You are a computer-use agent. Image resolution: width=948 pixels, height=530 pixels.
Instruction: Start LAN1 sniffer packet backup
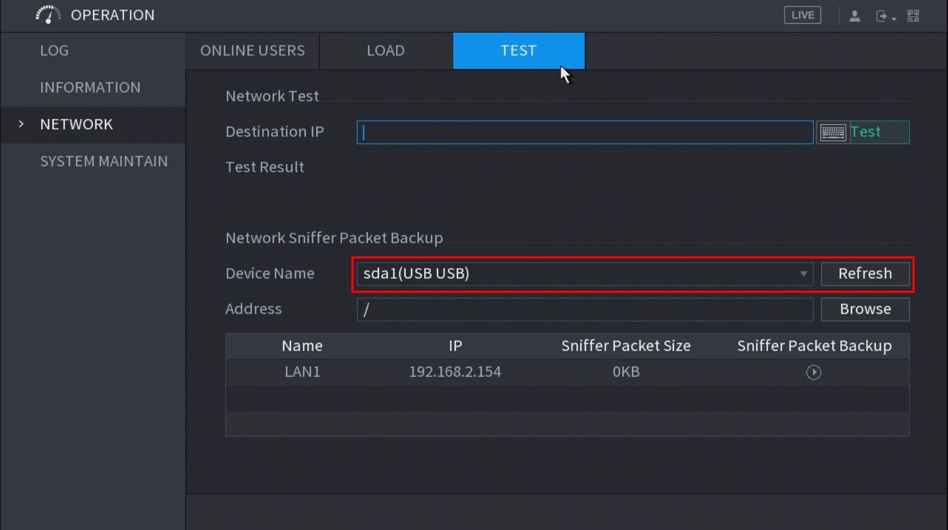click(813, 372)
